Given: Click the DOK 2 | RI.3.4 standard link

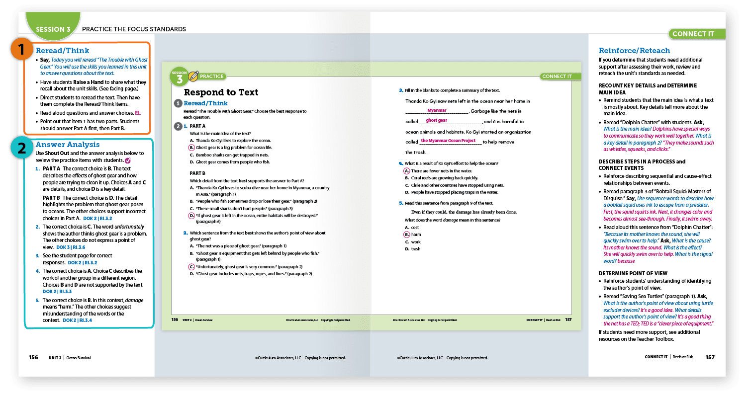Looking at the screenshot, I should pos(77,320).
